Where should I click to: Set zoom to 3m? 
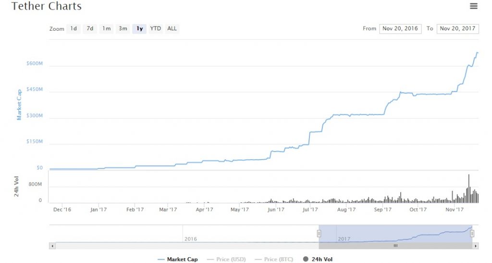(x=123, y=28)
